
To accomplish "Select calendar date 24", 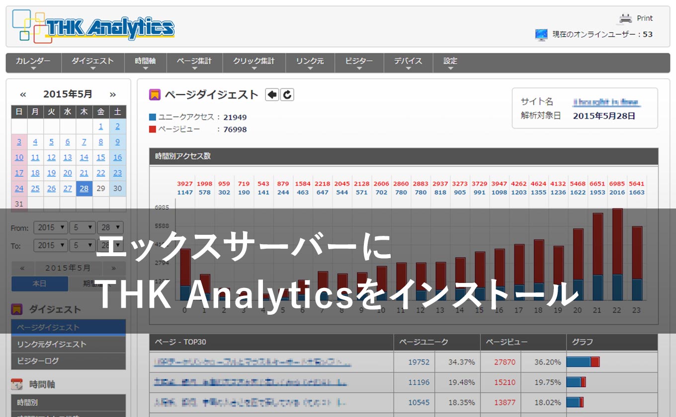I will coord(19,188).
